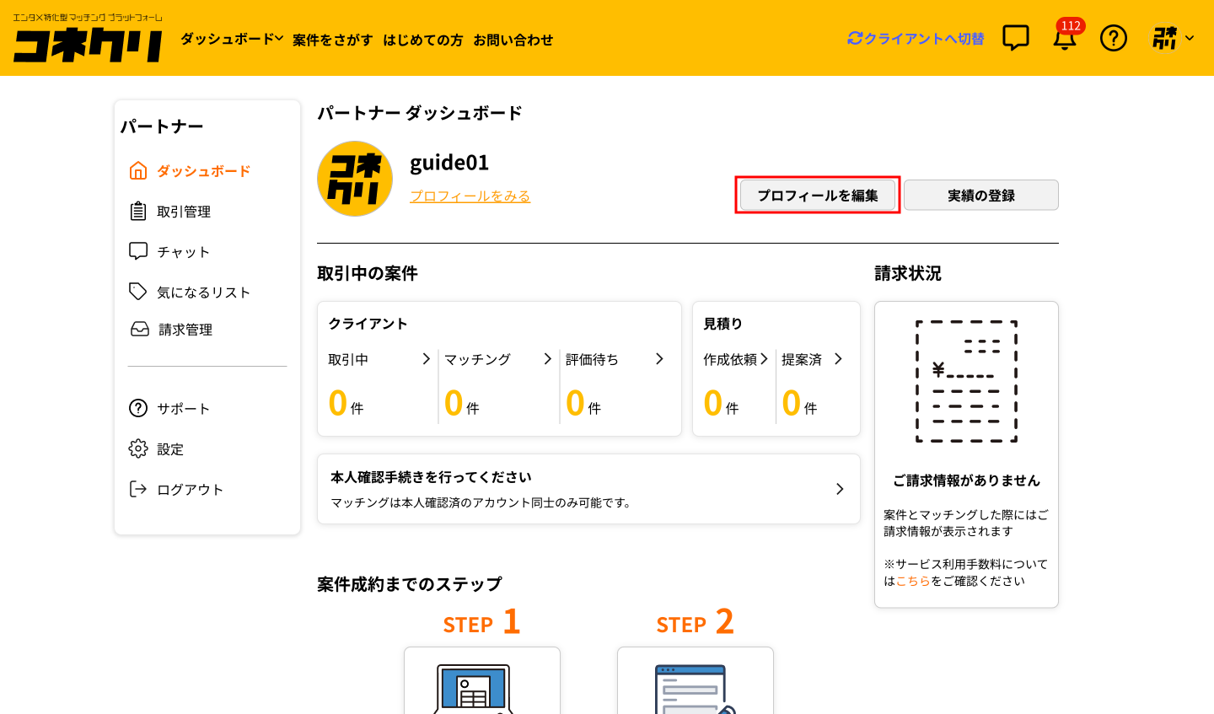Switch to client via クライアントへ切替
The height and width of the screenshot is (714, 1214).
(x=916, y=39)
